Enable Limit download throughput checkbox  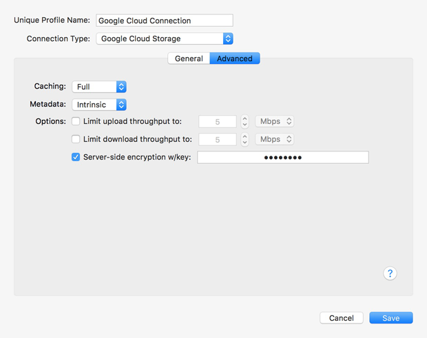76,139
